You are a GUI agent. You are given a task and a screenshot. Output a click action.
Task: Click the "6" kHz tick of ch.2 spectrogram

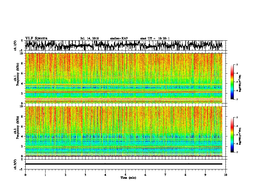[x=22, y=127]
